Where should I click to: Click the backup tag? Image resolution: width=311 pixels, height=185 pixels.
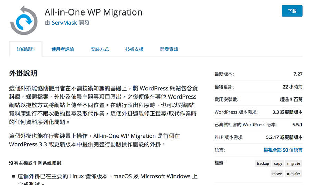click(x=263, y=163)
